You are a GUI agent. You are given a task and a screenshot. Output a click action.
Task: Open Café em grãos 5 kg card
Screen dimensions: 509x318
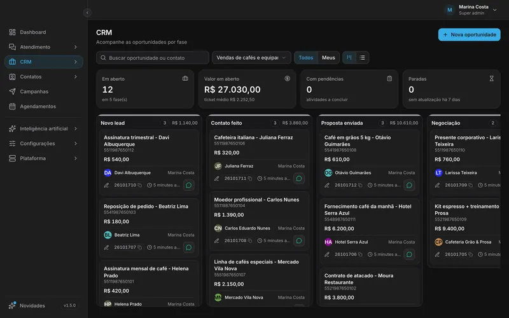tap(370, 162)
